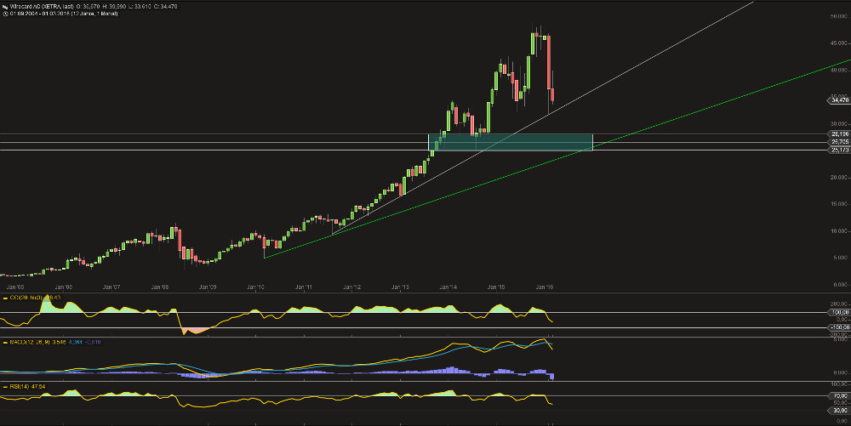The height and width of the screenshot is (426, 851).
Task: Click the RSI 70,00 level label
Action: coord(840,395)
